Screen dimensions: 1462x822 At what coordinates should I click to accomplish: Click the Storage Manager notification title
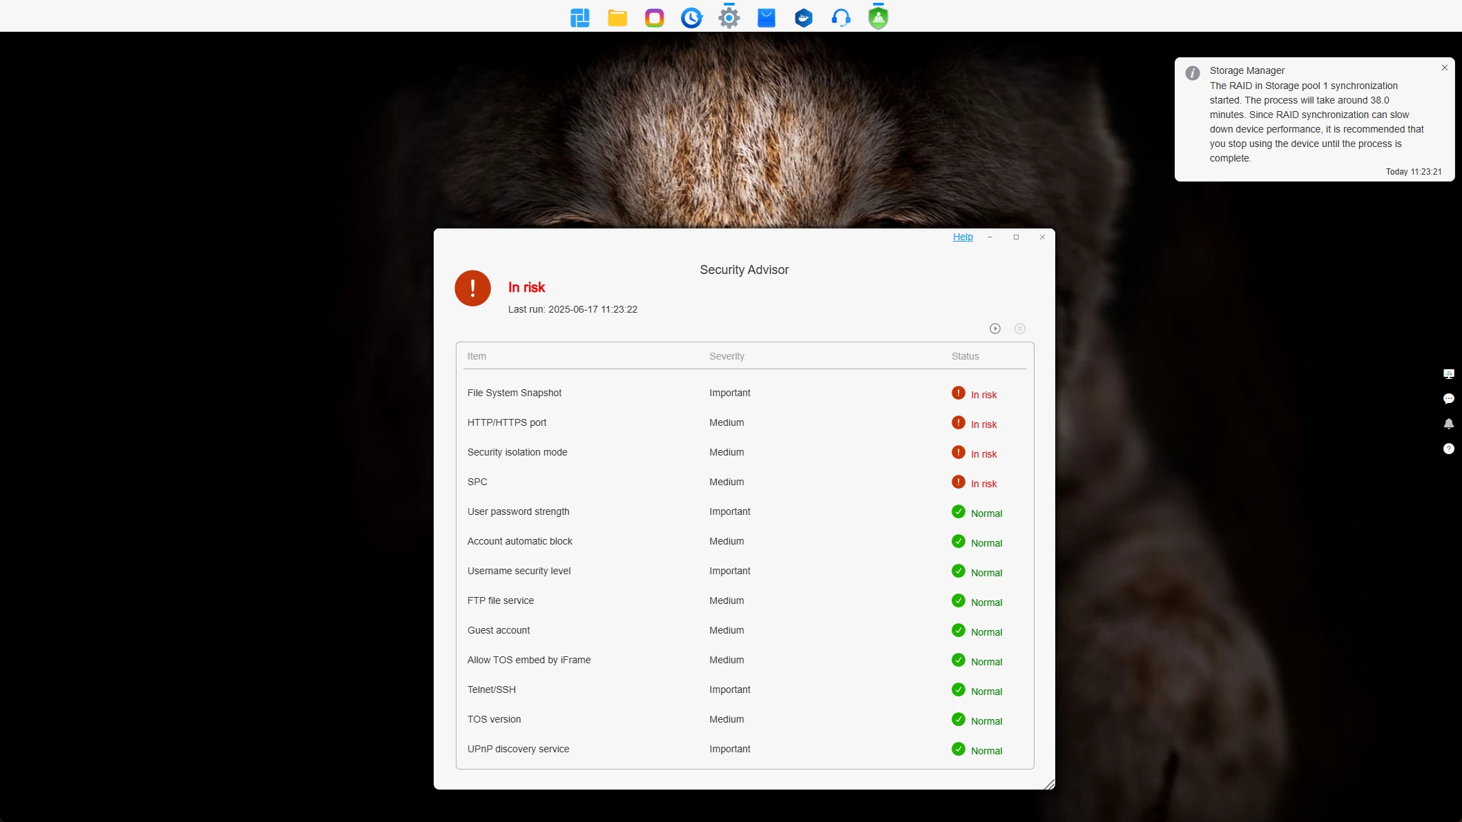tap(1247, 70)
